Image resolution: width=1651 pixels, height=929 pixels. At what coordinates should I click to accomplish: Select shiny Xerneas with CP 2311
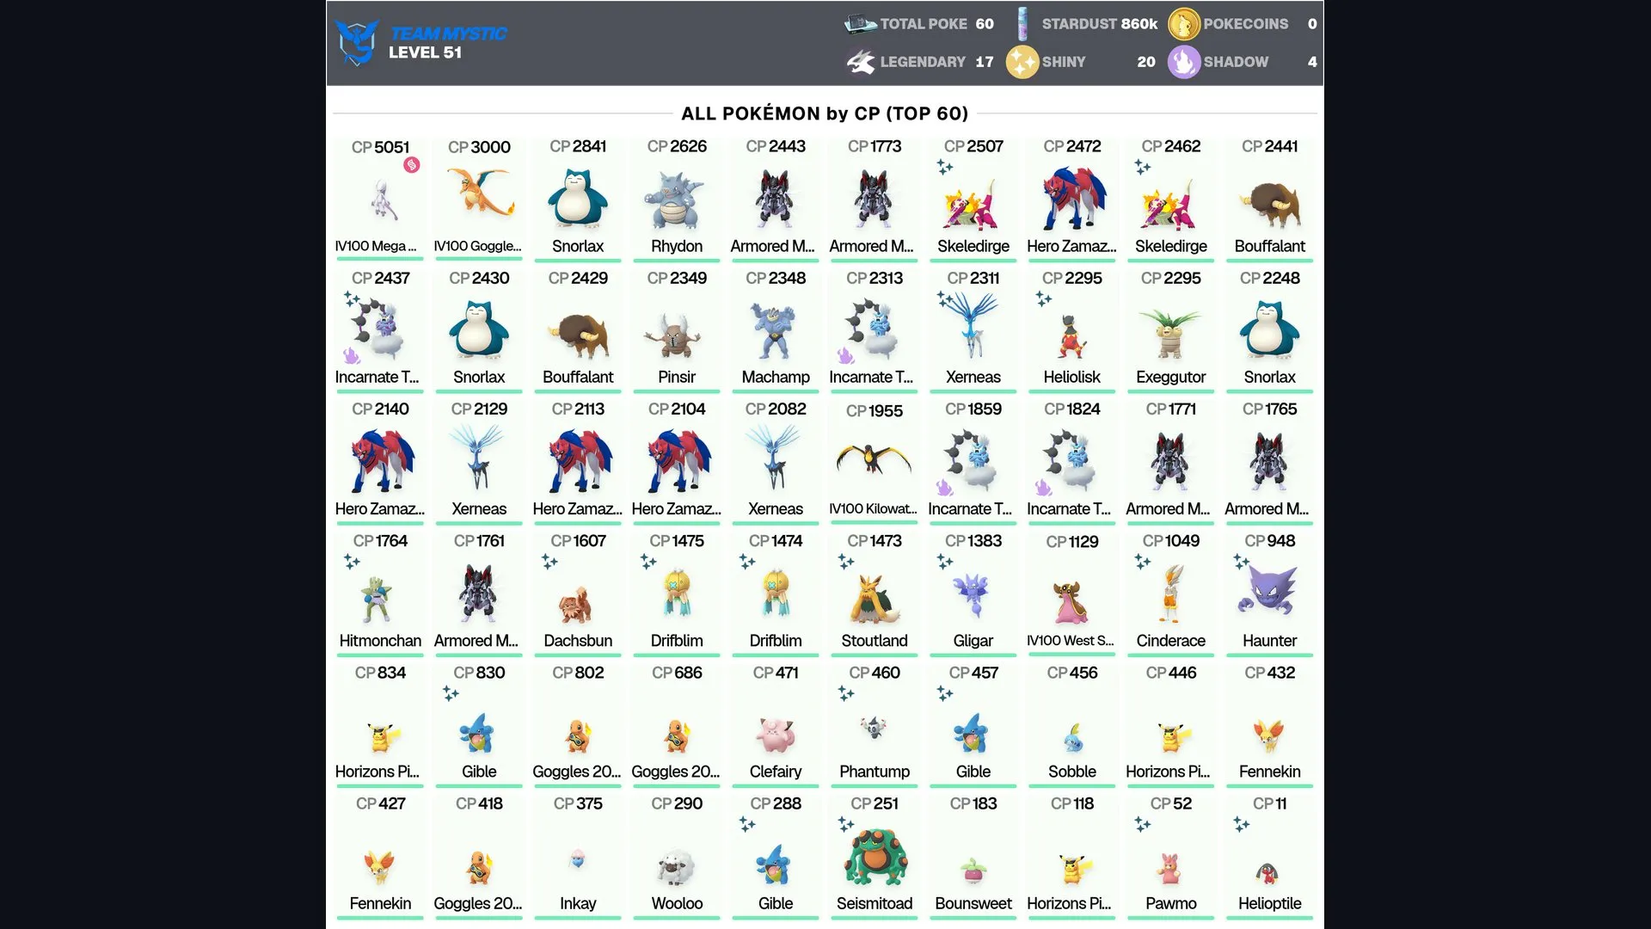click(973, 331)
